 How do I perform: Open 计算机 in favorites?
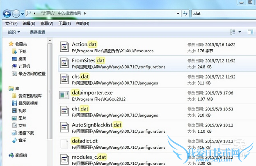pyautogui.click(x=24, y=66)
